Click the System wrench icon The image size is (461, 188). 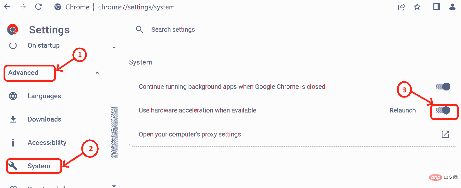[13, 166]
